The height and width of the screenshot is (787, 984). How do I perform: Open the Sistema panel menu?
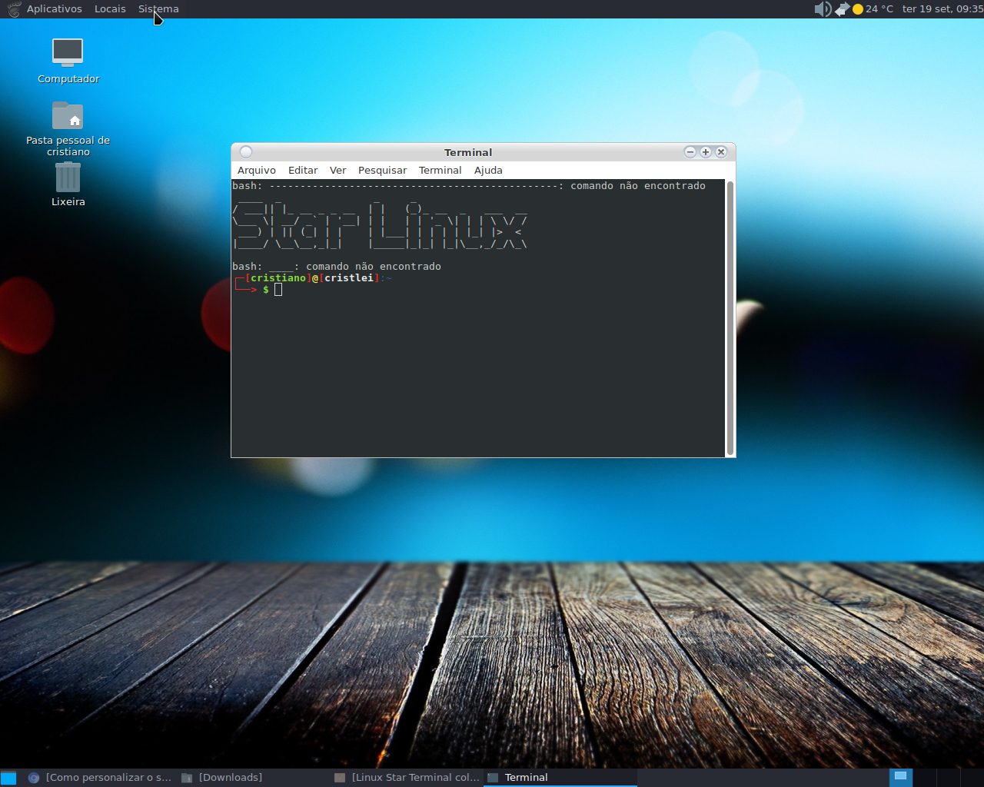pyautogui.click(x=158, y=9)
